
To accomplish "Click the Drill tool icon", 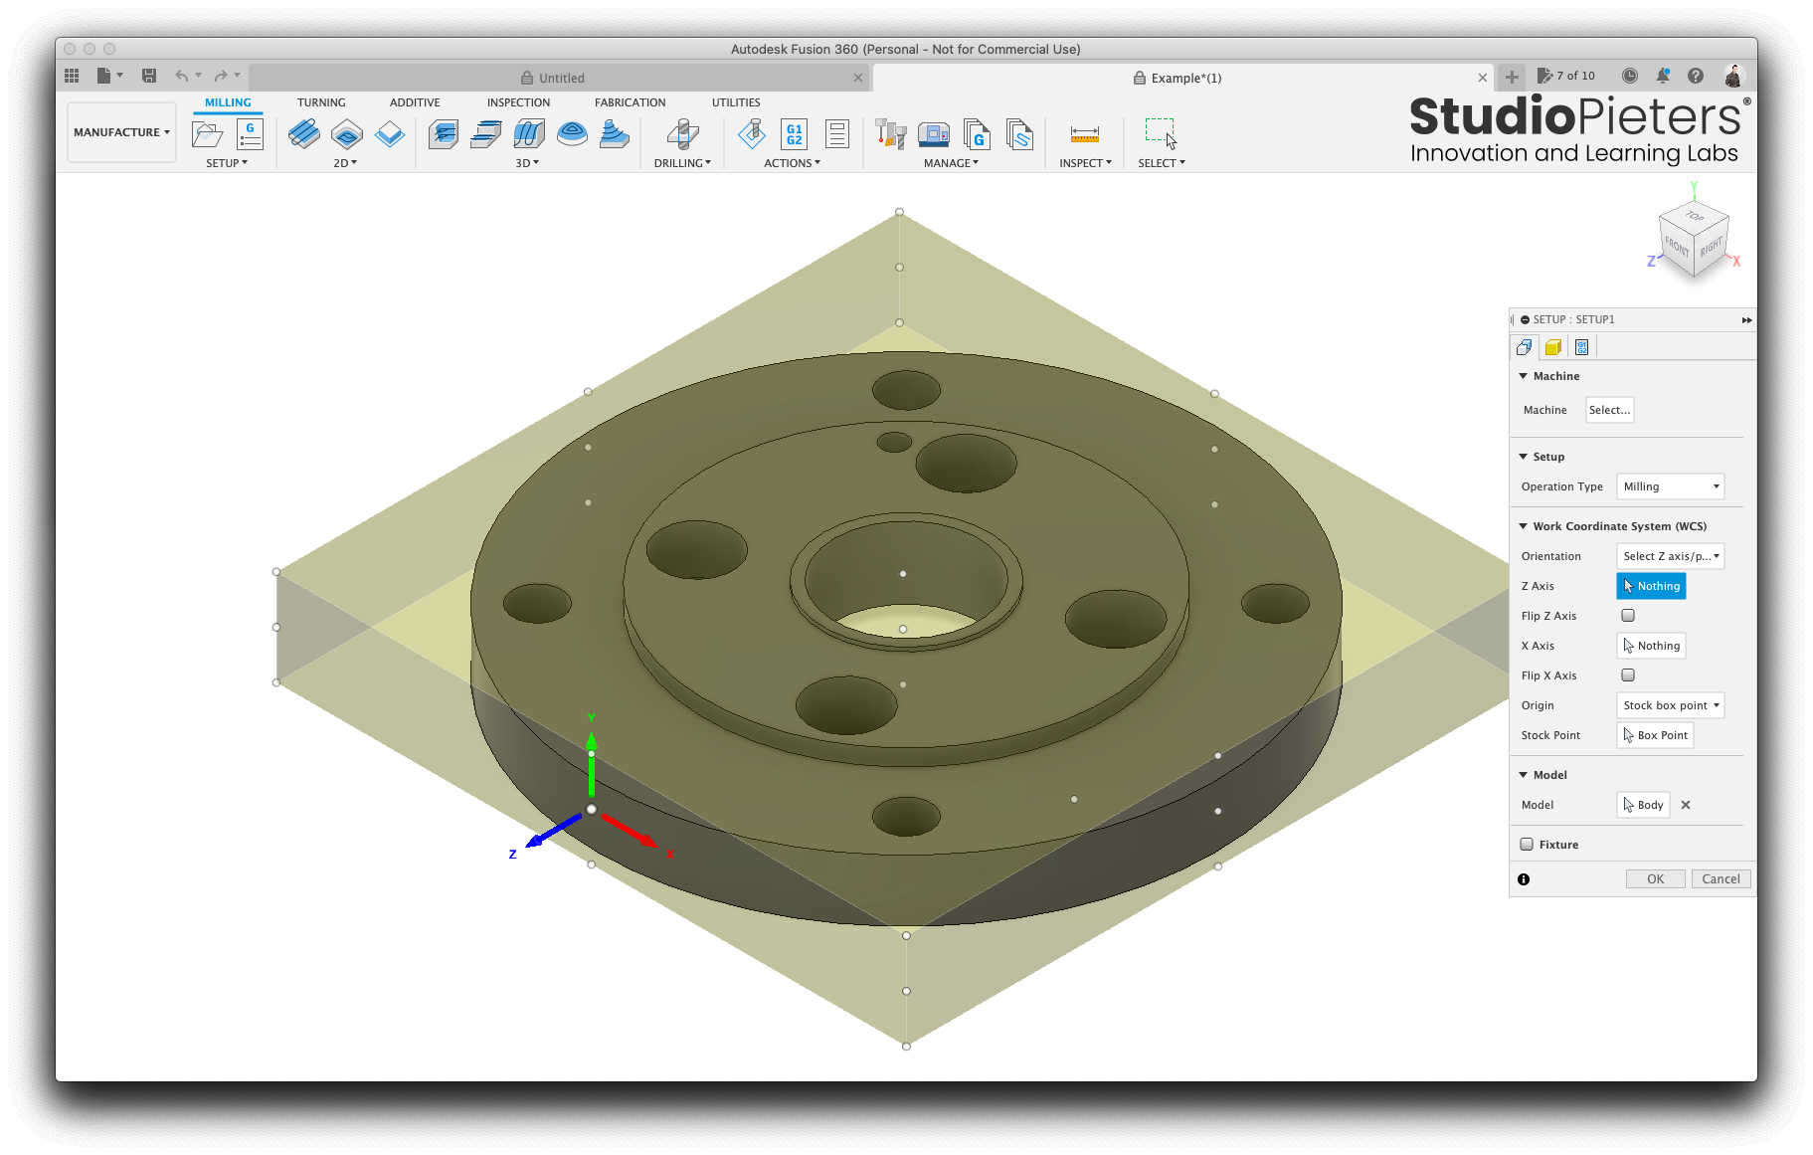I will (x=682, y=133).
